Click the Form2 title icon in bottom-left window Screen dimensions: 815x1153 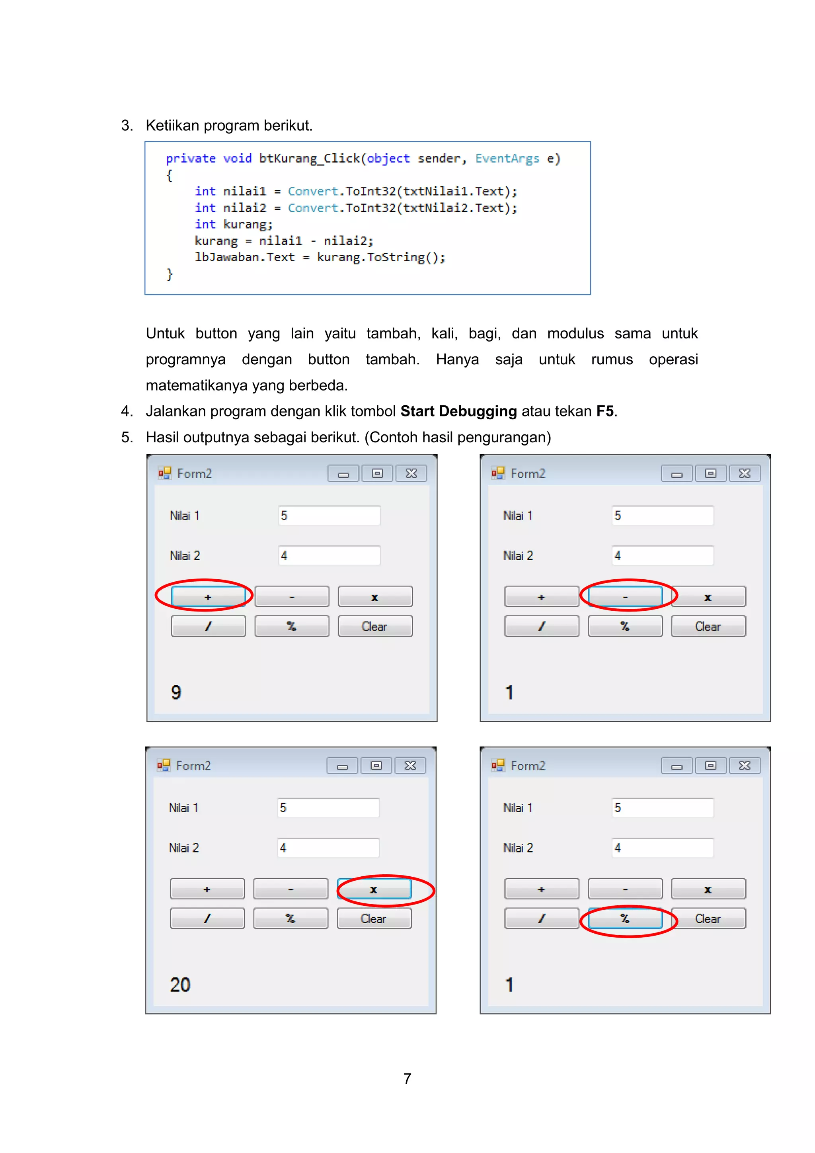[164, 765]
